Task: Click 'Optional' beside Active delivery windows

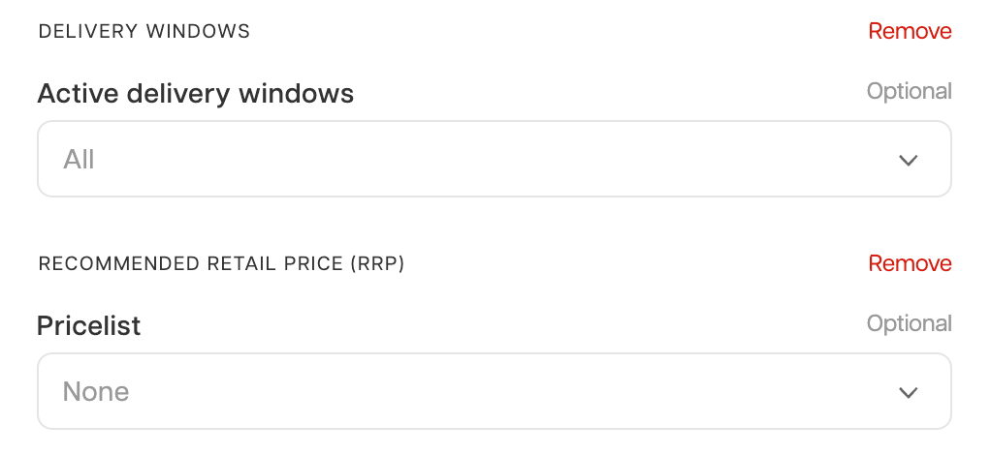Action: (x=909, y=91)
